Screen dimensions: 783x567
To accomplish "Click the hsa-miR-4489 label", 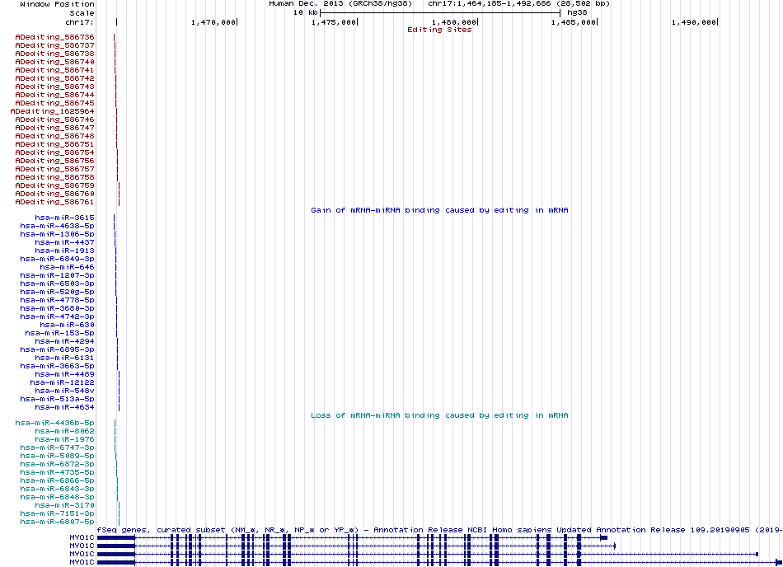I will click(x=64, y=374).
